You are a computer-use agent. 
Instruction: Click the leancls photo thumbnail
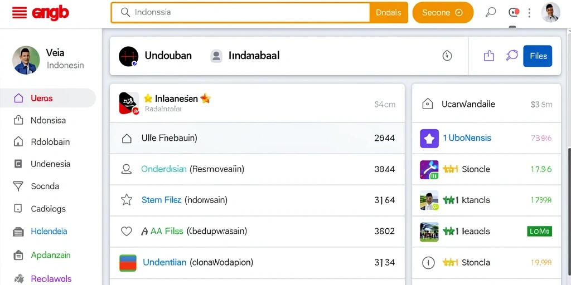point(429,232)
